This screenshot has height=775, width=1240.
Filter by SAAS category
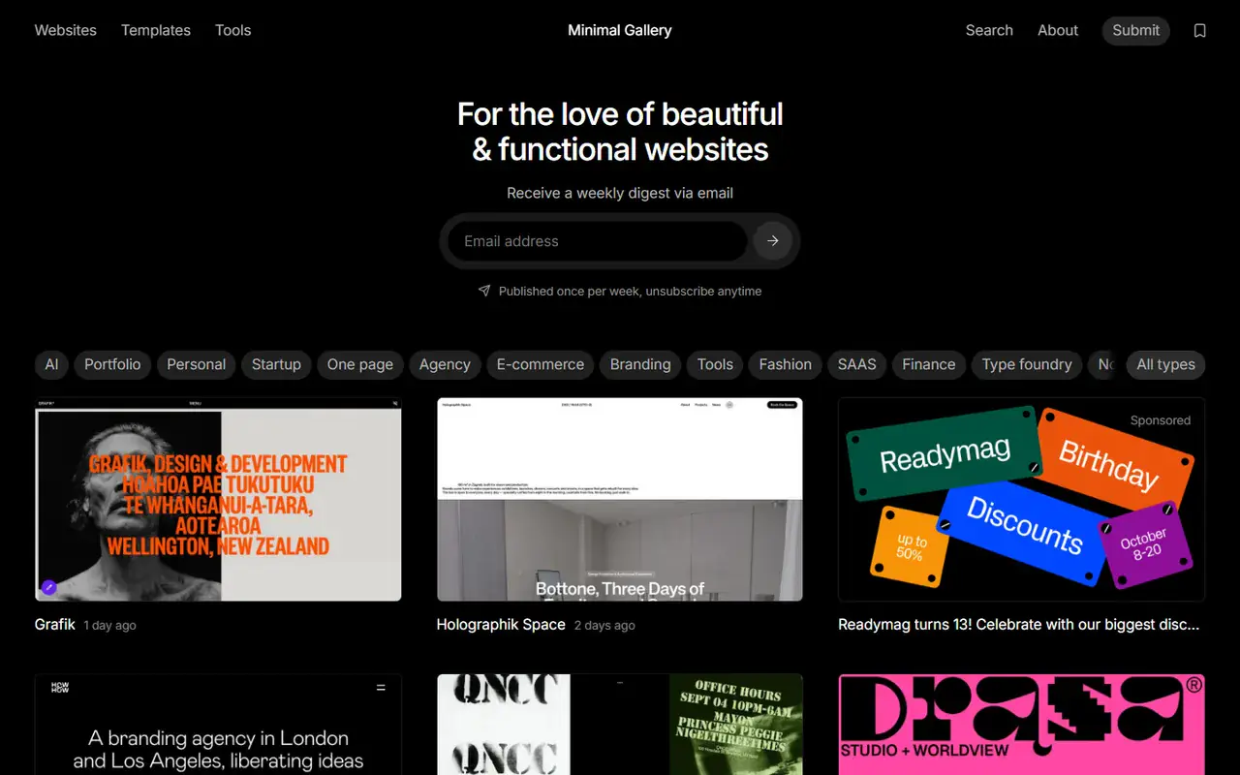click(x=856, y=364)
